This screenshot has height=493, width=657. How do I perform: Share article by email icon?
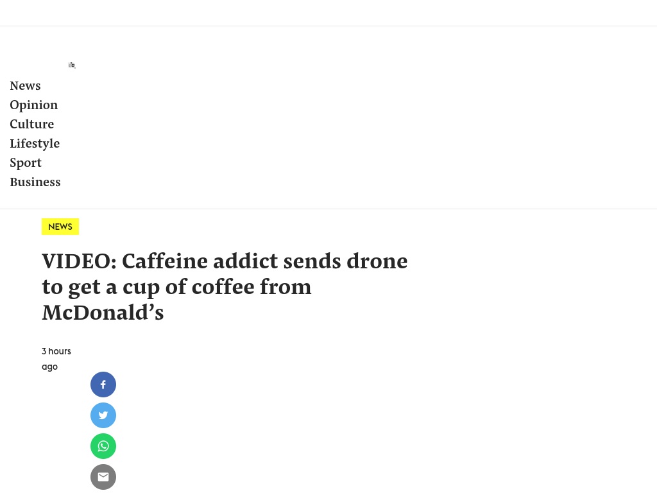(103, 477)
